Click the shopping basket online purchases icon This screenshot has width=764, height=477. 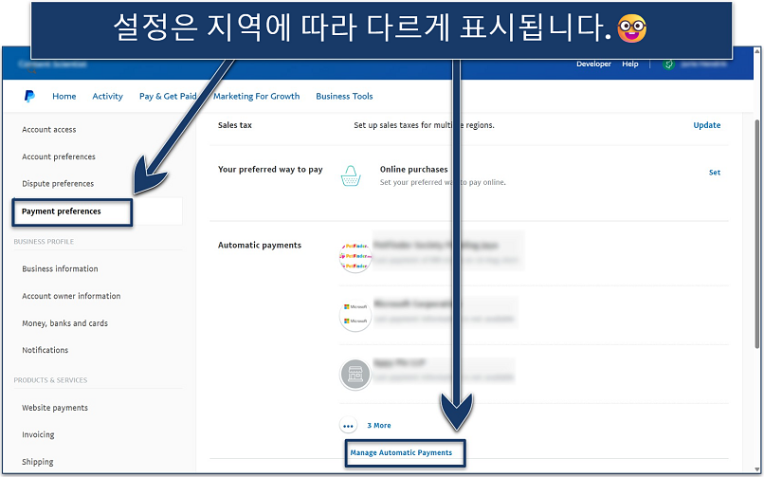click(x=353, y=175)
